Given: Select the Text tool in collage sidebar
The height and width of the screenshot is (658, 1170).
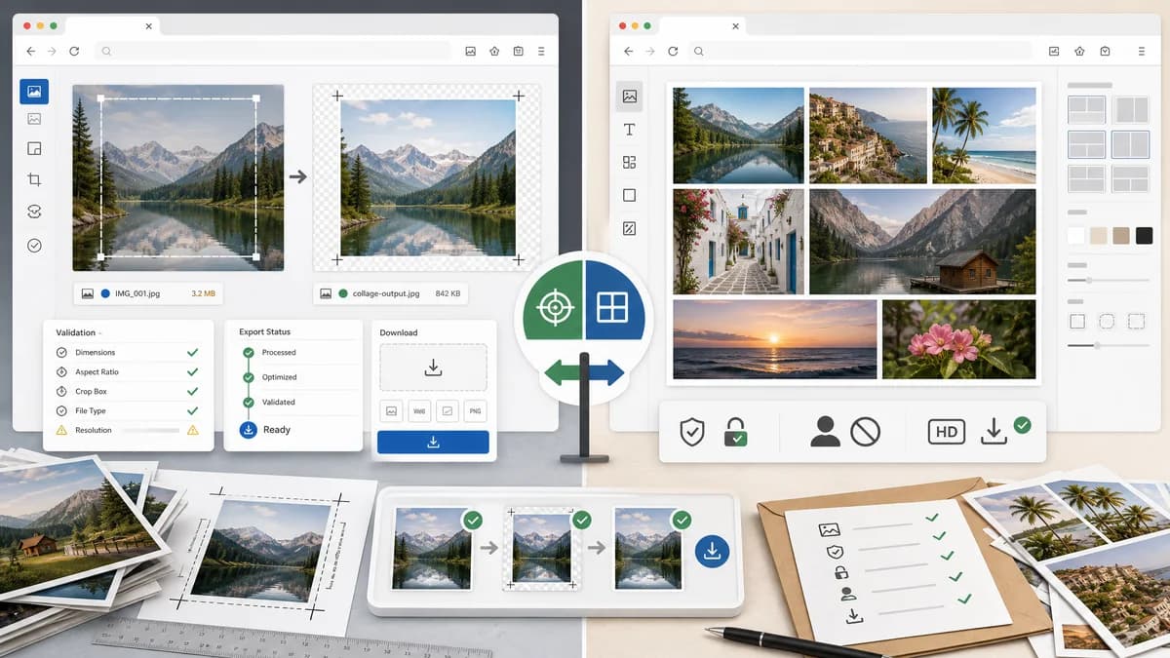Looking at the screenshot, I should [x=630, y=130].
